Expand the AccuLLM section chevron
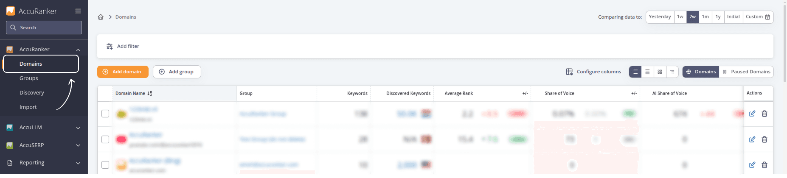This screenshot has height=178, width=787. click(78, 128)
